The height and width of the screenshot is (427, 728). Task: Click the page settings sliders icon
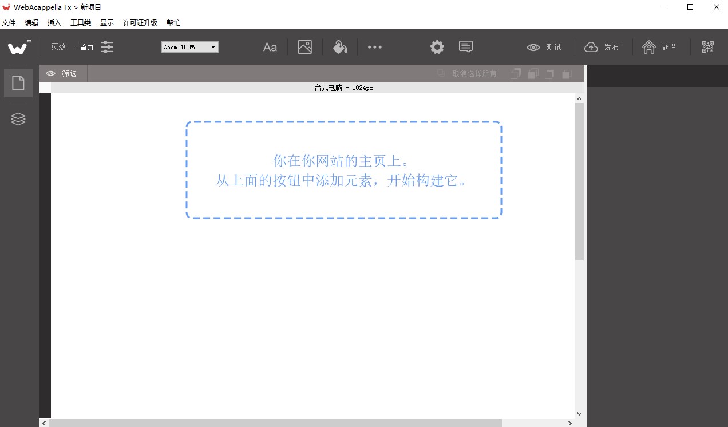tap(106, 47)
